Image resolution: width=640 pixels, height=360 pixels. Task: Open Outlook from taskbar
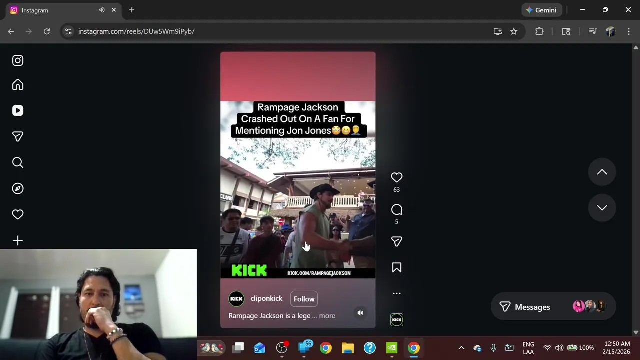(260, 348)
